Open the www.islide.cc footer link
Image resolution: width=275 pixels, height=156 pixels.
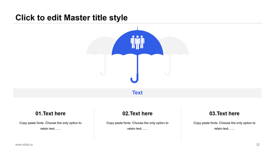point(24,145)
